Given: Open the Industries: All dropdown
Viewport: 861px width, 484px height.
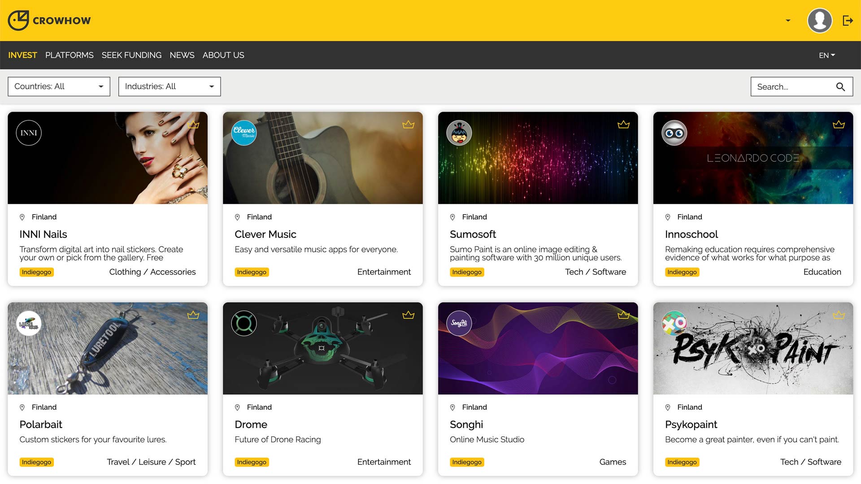Looking at the screenshot, I should click(170, 86).
